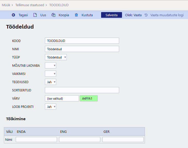
Task: Open the MÕJUTAB LAOVABA dropdown
Action: [51, 65]
